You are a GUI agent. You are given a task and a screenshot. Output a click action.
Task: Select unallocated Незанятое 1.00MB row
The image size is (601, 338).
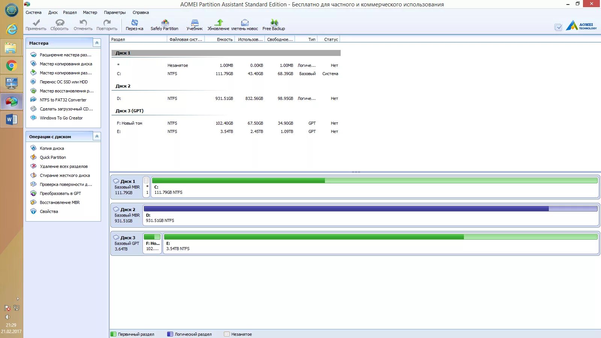click(226, 65)
